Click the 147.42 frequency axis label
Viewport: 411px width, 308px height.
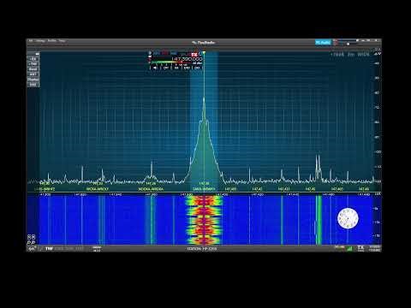pyautogui.click(x=257, y=189)
